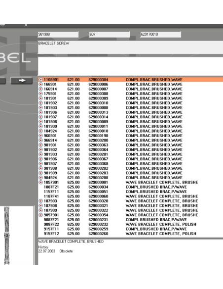223x289 pixels.
Task: Click the red circle icon beside 184924
Action: click(x=40, y=131)
